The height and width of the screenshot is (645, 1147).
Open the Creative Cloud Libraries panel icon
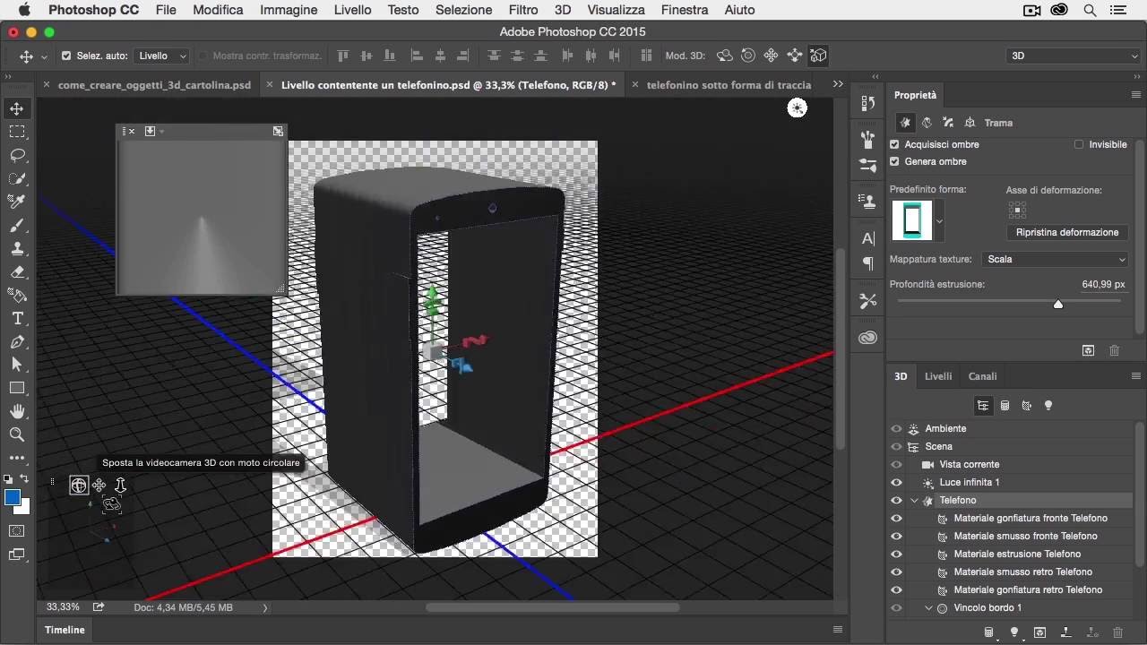pyautogui.click(x=867, y=338)
